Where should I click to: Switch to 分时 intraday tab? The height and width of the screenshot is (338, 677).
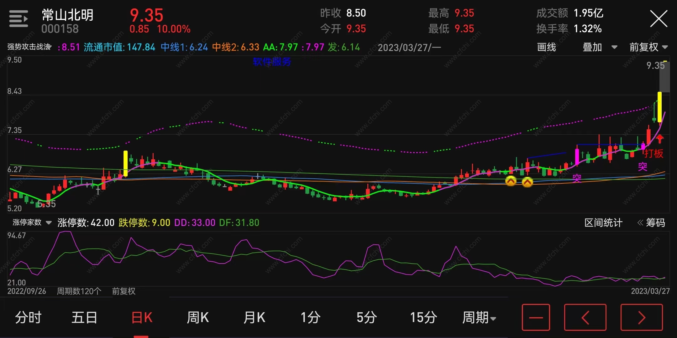[28, 317]
